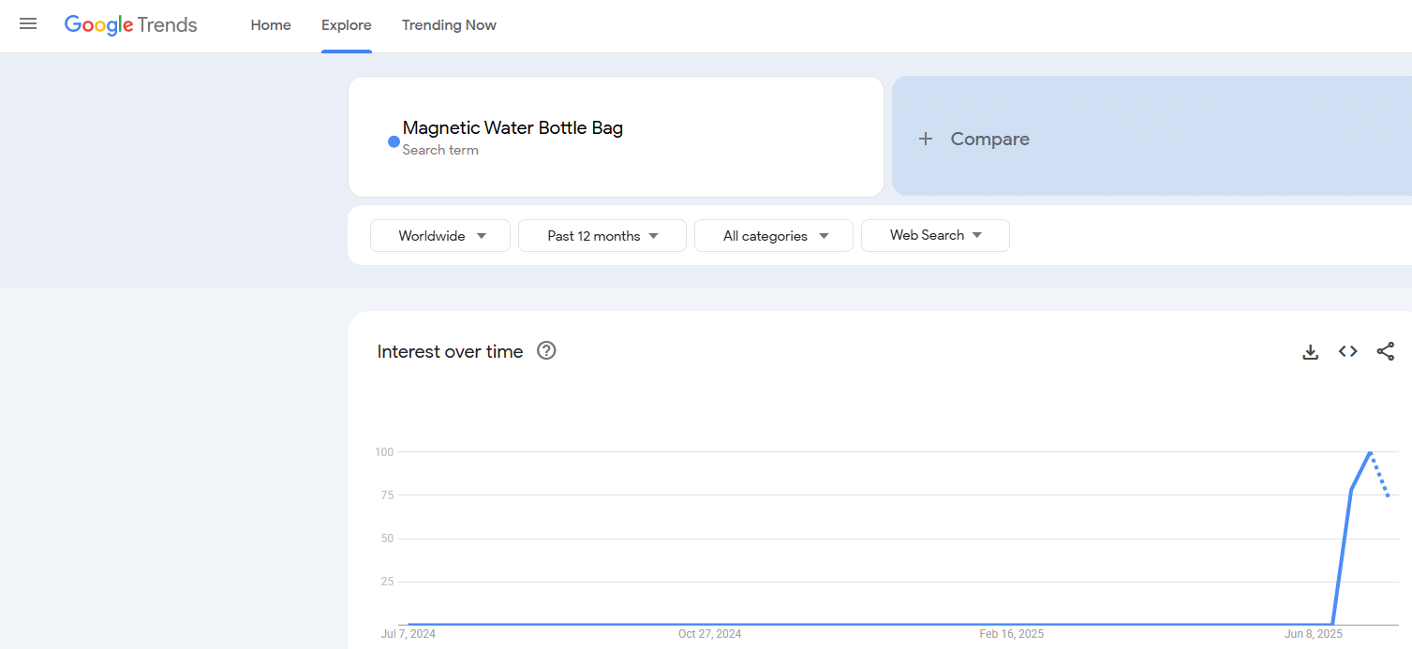Share the Interest over time chart
The image size is (1412, 649).
[1386, 351]
